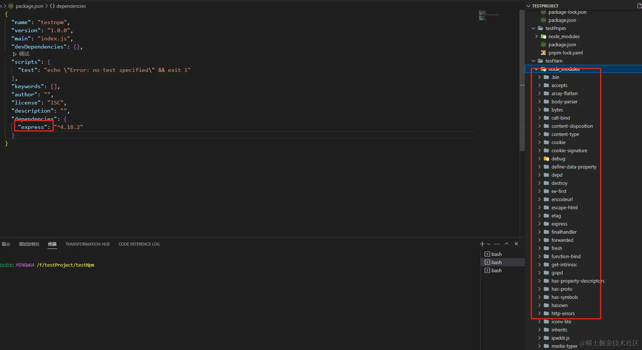Open pnpm-lock.yaml file in the explorer

tap(565, 53)
